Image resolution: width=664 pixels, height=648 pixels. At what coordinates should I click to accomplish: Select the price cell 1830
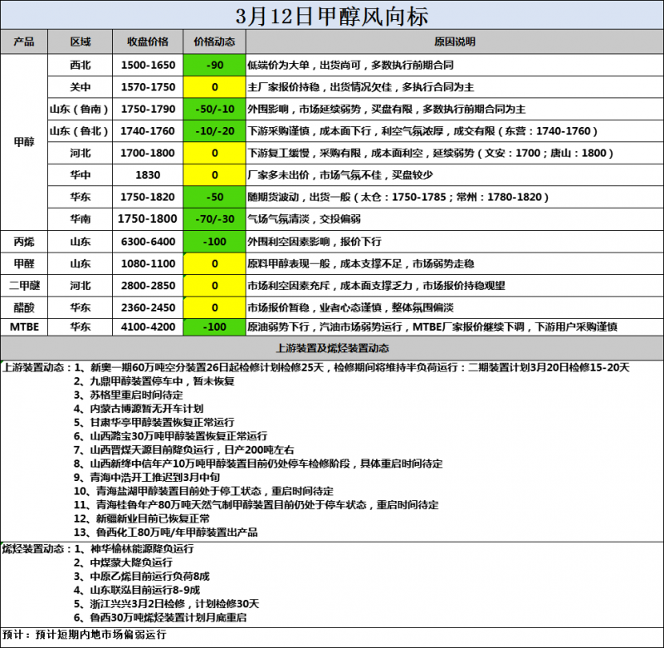148,175
